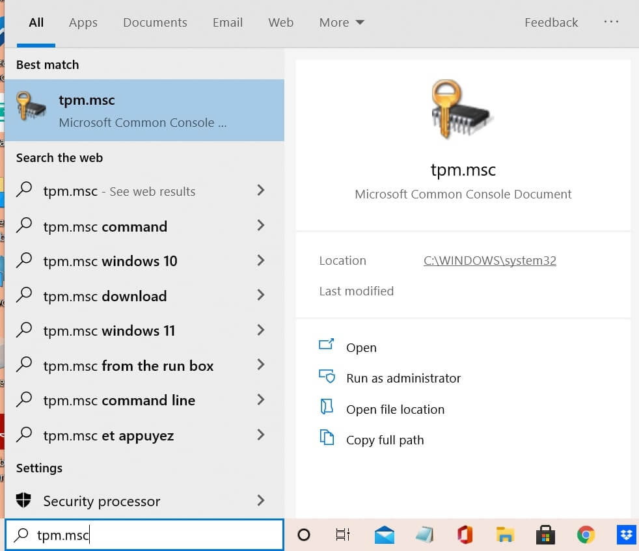Click the Cortana circle icon in taskbar

tap(303, 535)
